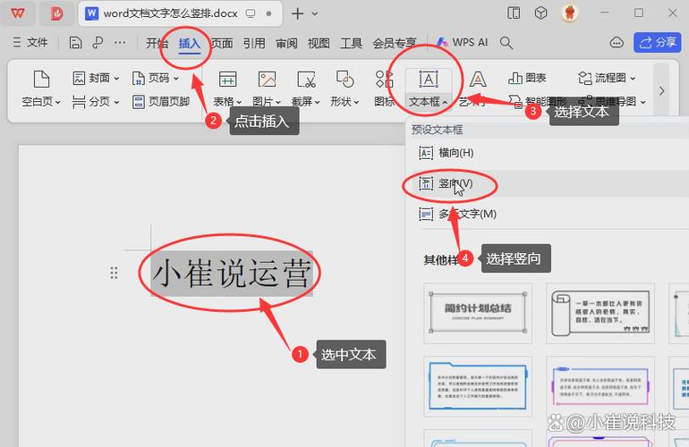Choose 竖向(V) vertical text box
Viewport: 689px width, 447px height.
point(547,183)
